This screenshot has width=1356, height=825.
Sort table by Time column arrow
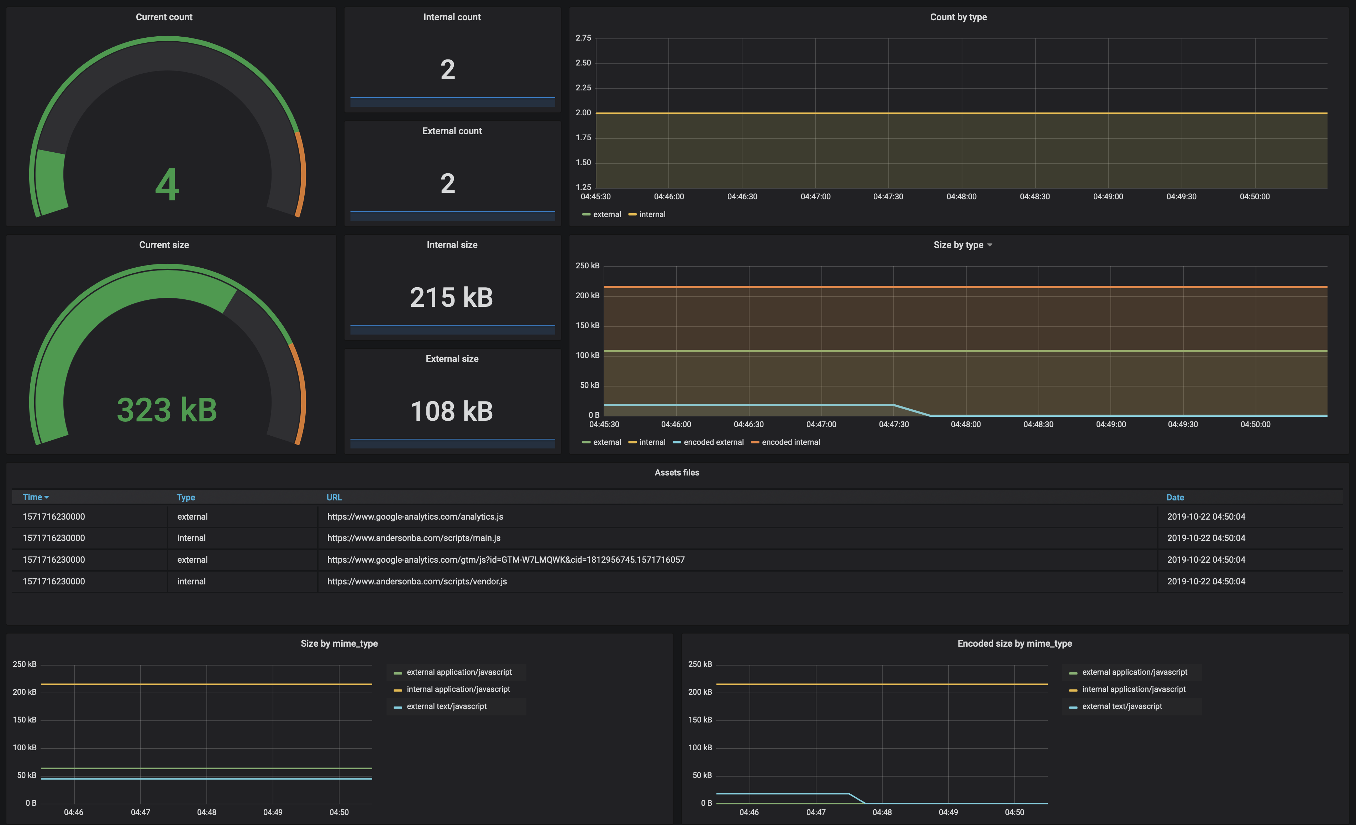pos(47,497)
